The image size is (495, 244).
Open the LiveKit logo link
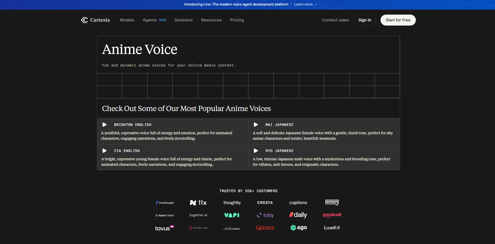(x=332, y=228)
